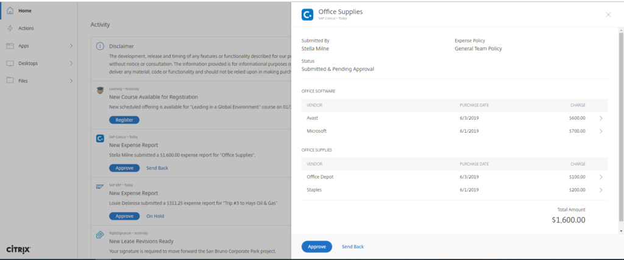The image size is (624, 260).
Task: Click Avast purchase date 6/3/2019
Action: tap(469, 118)
